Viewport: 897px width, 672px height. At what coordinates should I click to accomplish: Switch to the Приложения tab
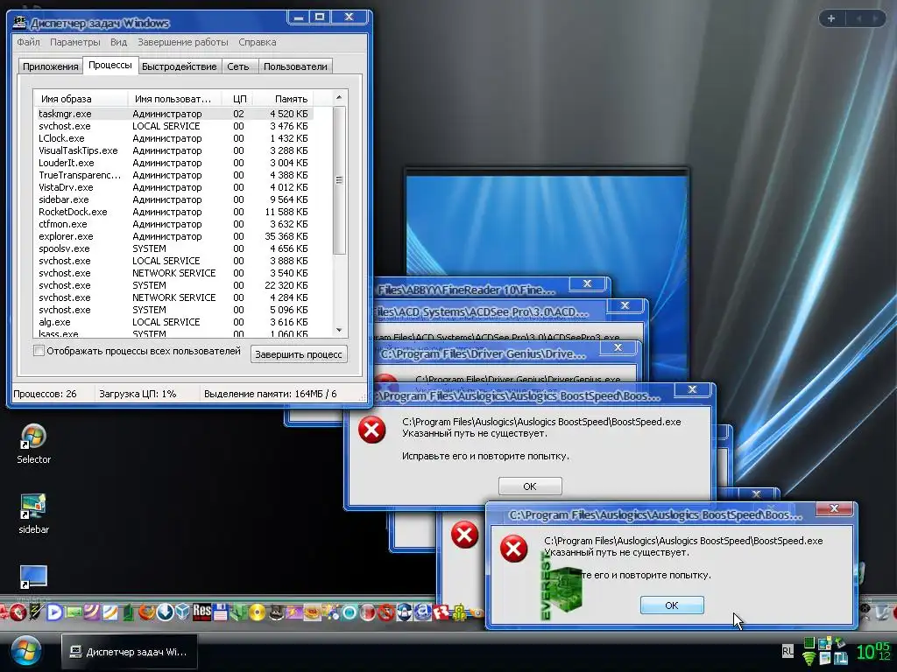point(50,66)
